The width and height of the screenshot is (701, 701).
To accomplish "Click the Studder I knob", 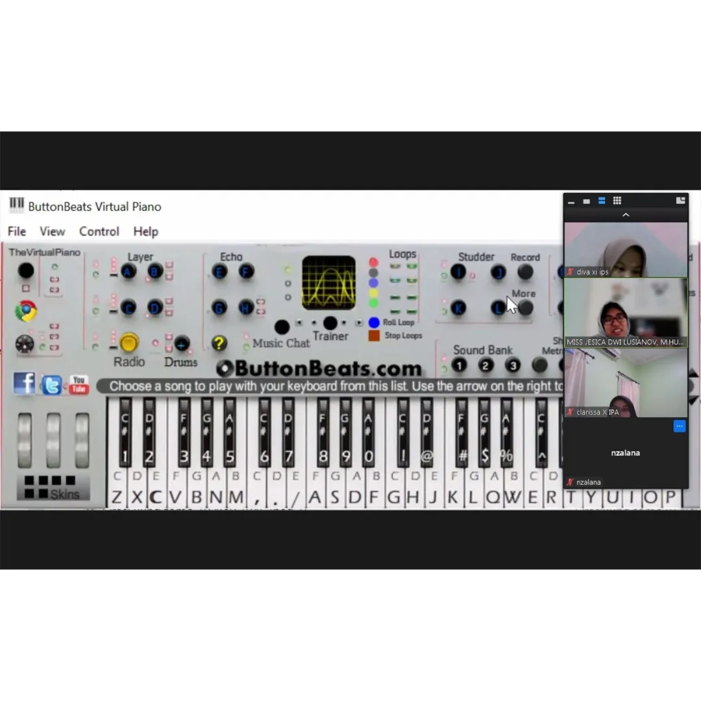I will pos(458,272).
